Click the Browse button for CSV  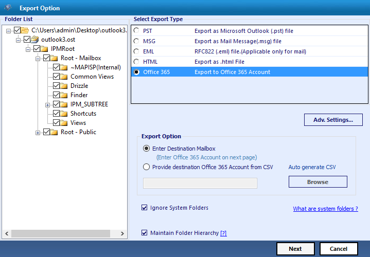(318, 182)
